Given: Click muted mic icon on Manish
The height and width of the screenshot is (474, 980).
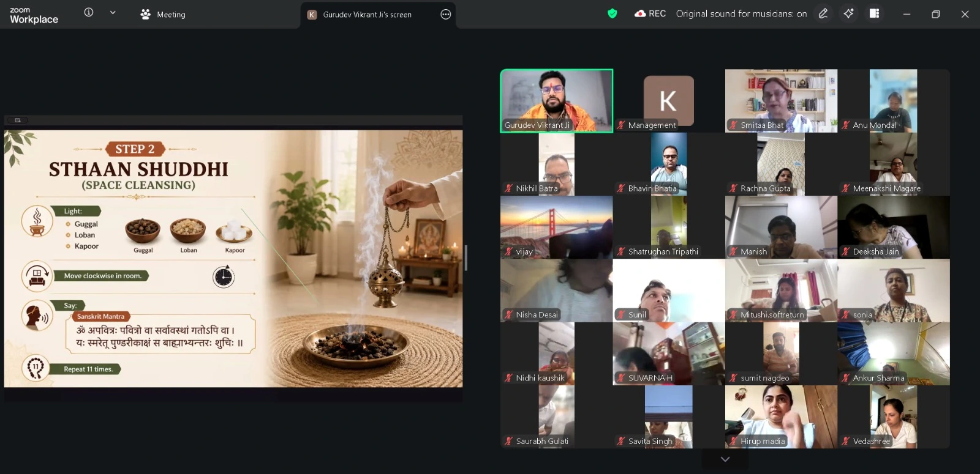Looking at the screenshot, I should click(x=733, y=251).
